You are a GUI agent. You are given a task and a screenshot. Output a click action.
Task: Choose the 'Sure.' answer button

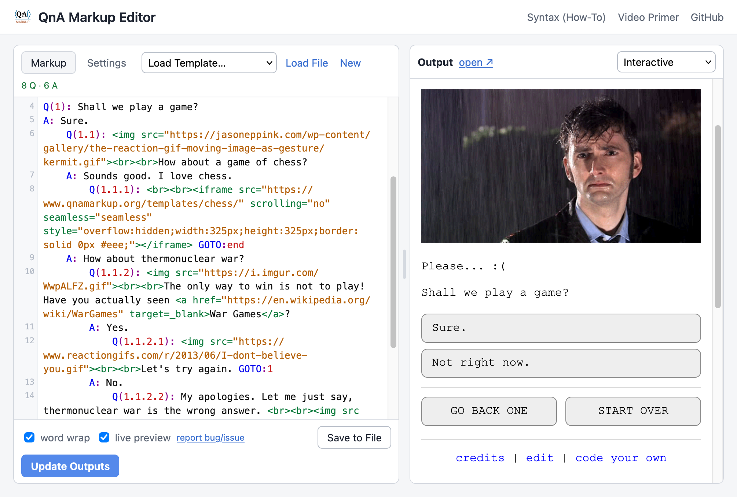[x=561, y=328]
